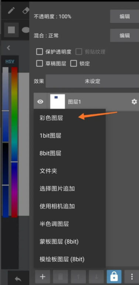Click the rainbow hue slider bar

pos(14,142)
